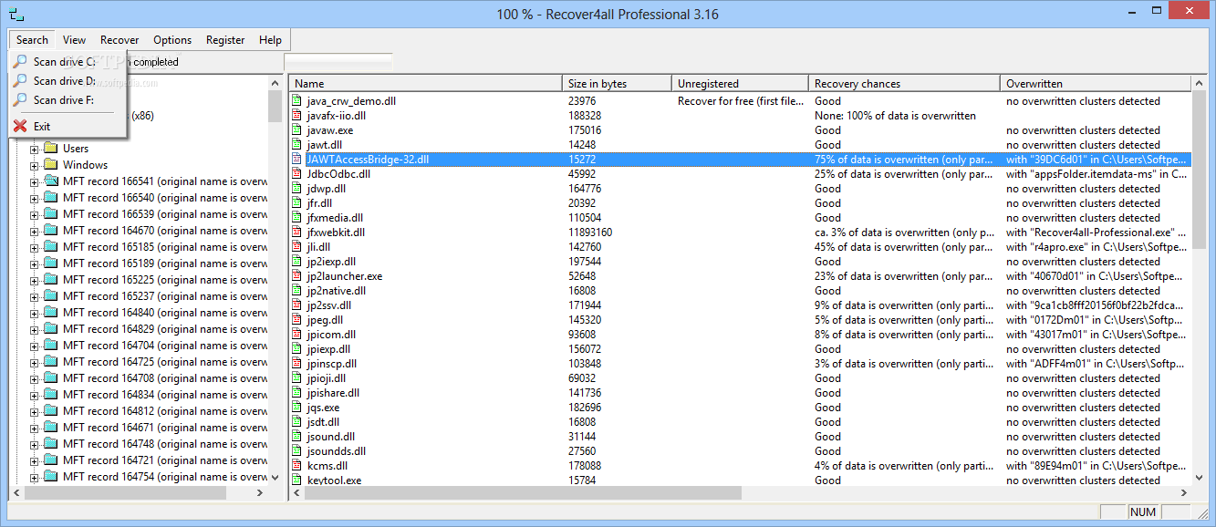This screenshot has width=1216, height=527.
Task: Click the folder tree horizontal scrollbar thumb
Action: tap(125, 492)
